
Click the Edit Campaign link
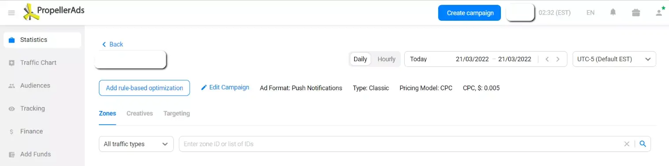[x=225, y=87]
